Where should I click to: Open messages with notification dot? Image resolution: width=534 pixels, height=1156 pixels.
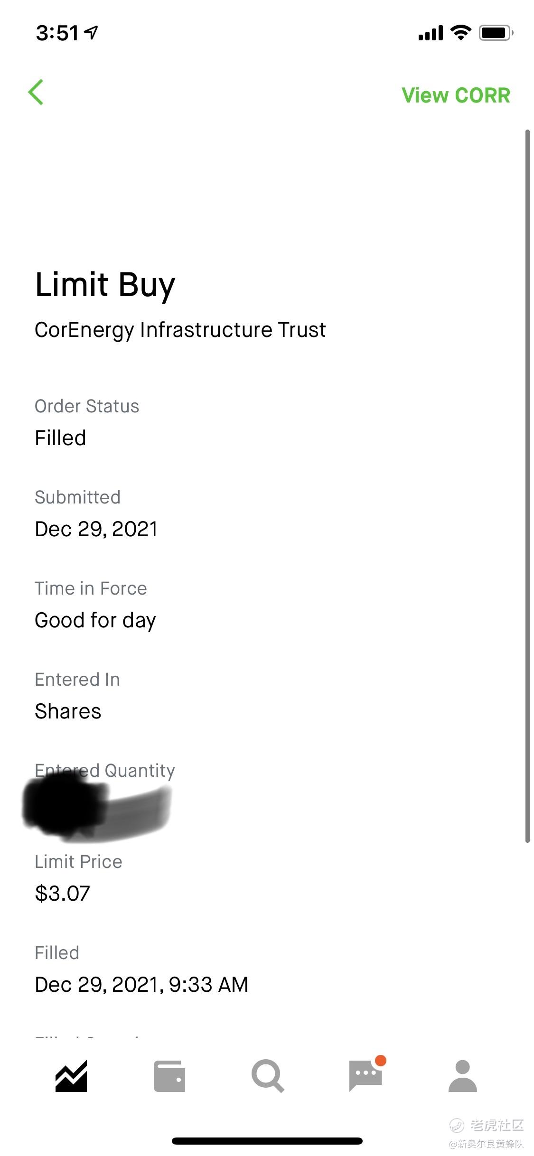(366, 1074)
